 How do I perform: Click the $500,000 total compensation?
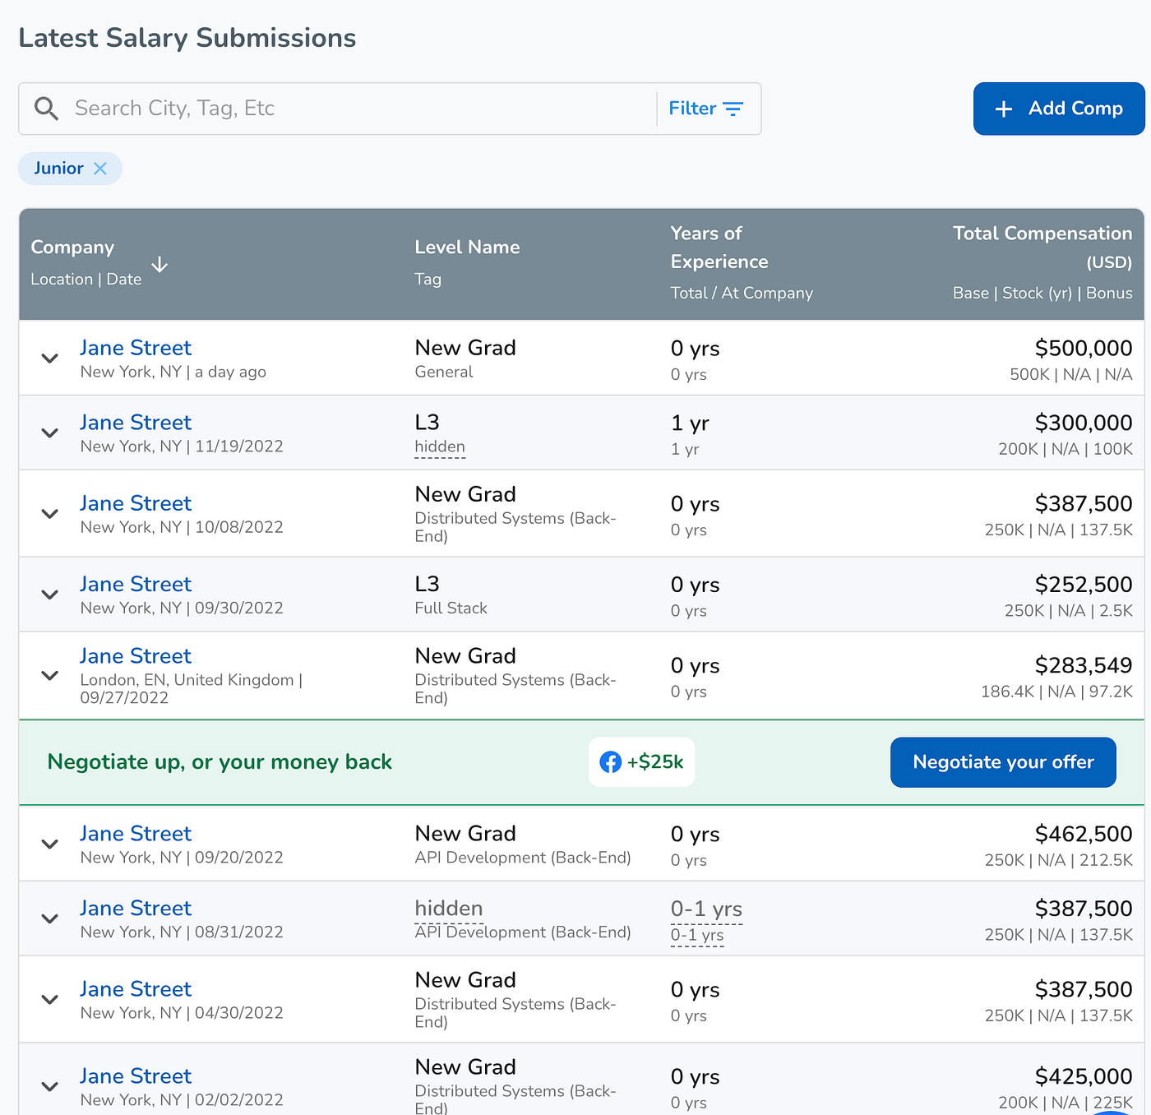pyautogui.click(x=1084, y=349)
